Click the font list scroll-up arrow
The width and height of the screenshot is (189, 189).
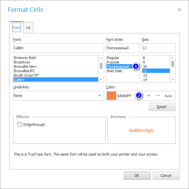tap(101, 58)
